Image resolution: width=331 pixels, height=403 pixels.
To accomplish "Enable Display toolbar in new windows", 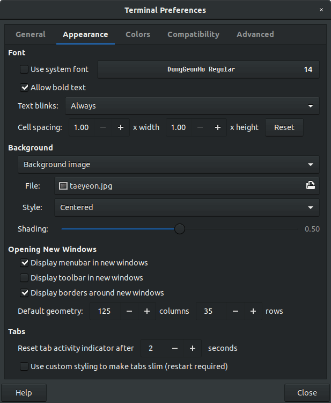I will click(24, 278).
